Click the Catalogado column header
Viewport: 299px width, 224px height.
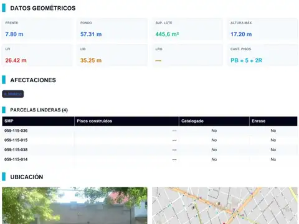pyautogui.click(x=214, y=121)
